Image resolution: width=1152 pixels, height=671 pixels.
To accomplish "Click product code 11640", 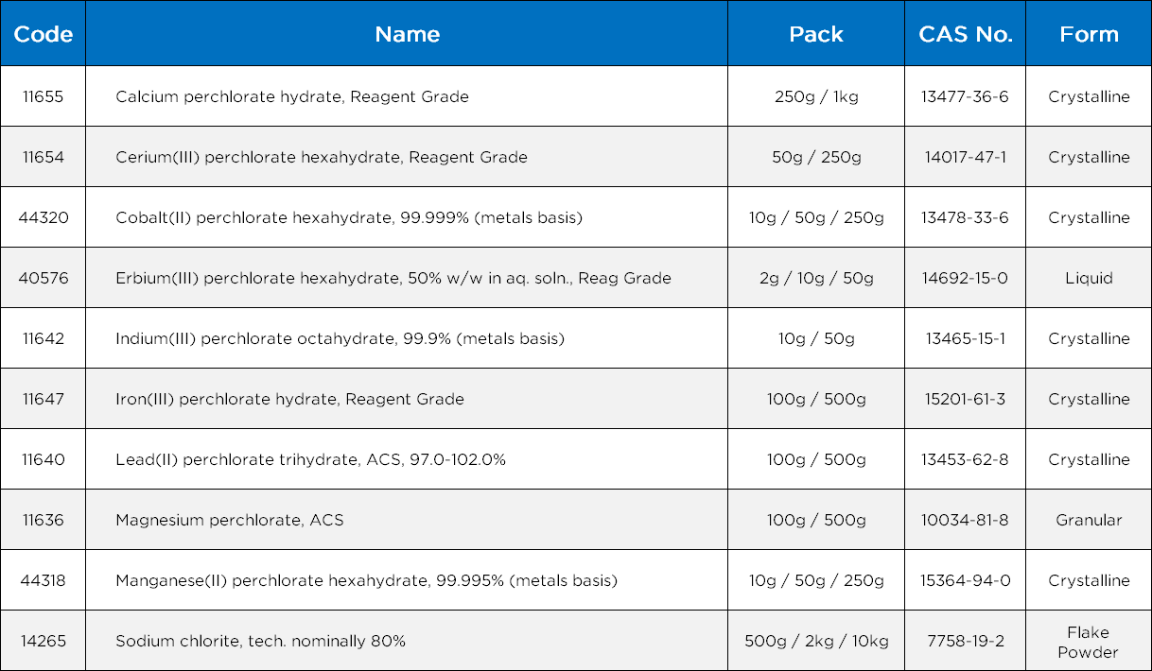I will 44,459.
